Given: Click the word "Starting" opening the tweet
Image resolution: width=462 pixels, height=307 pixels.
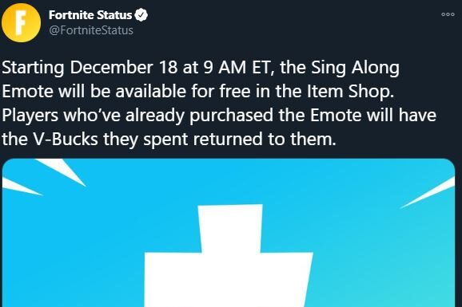Looking at the screenshot, I should point(33,69).
